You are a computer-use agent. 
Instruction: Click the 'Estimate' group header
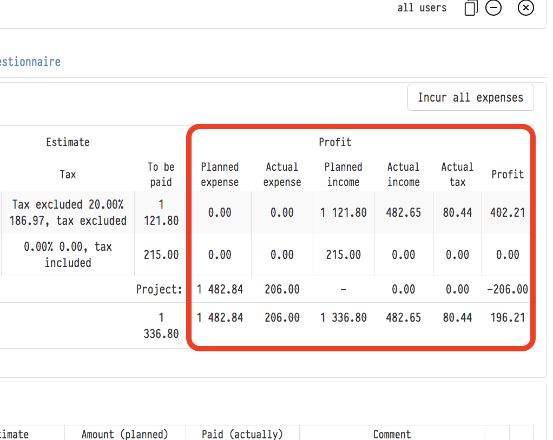(68, 142)
